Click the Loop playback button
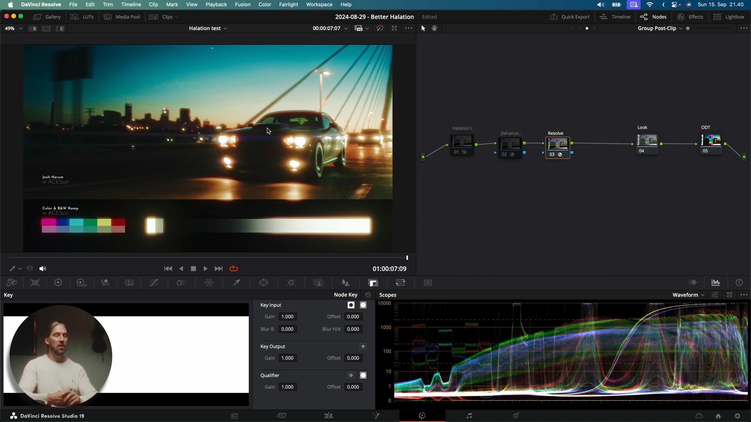This screenshot has height=422, width=751. point(233,268)
